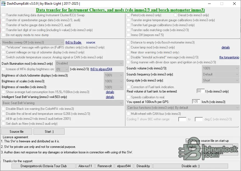Open details link for Intelligent Seat Belt Warning

110,97
